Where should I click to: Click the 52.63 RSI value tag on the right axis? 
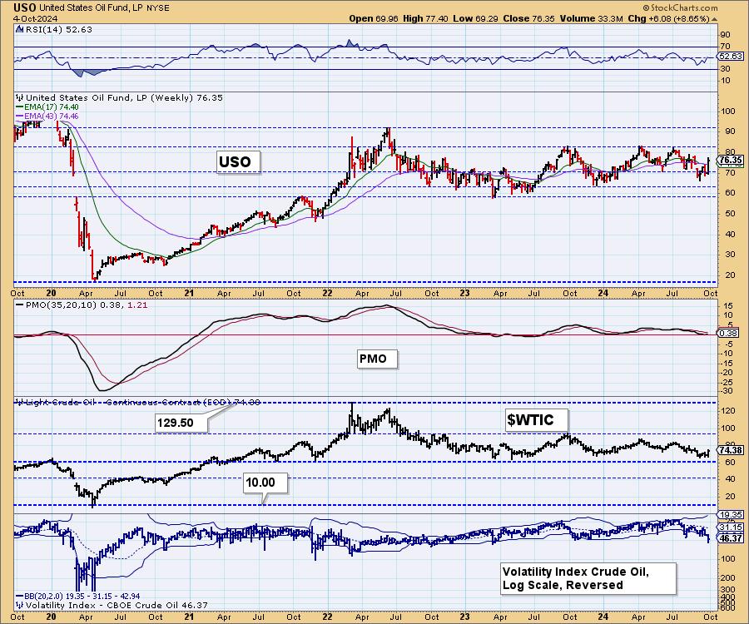pos(731,57)
